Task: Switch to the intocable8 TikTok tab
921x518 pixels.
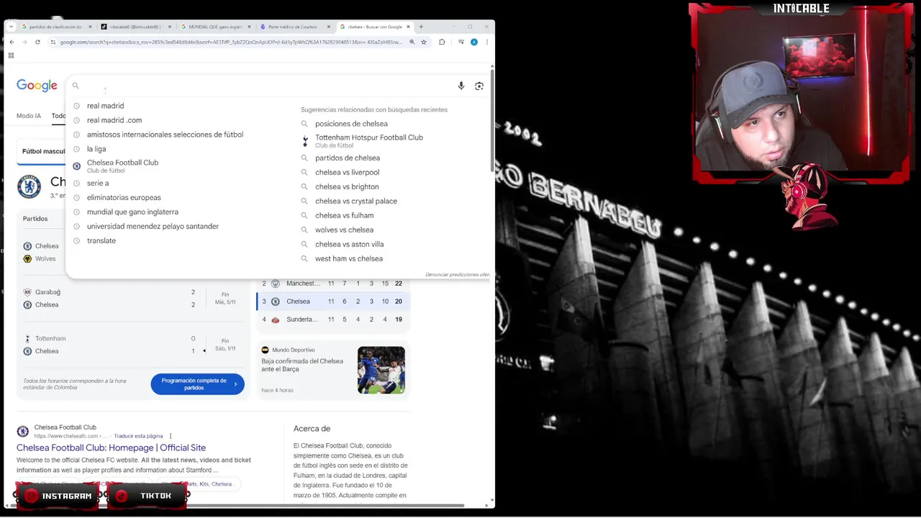Action: (136, 27)
